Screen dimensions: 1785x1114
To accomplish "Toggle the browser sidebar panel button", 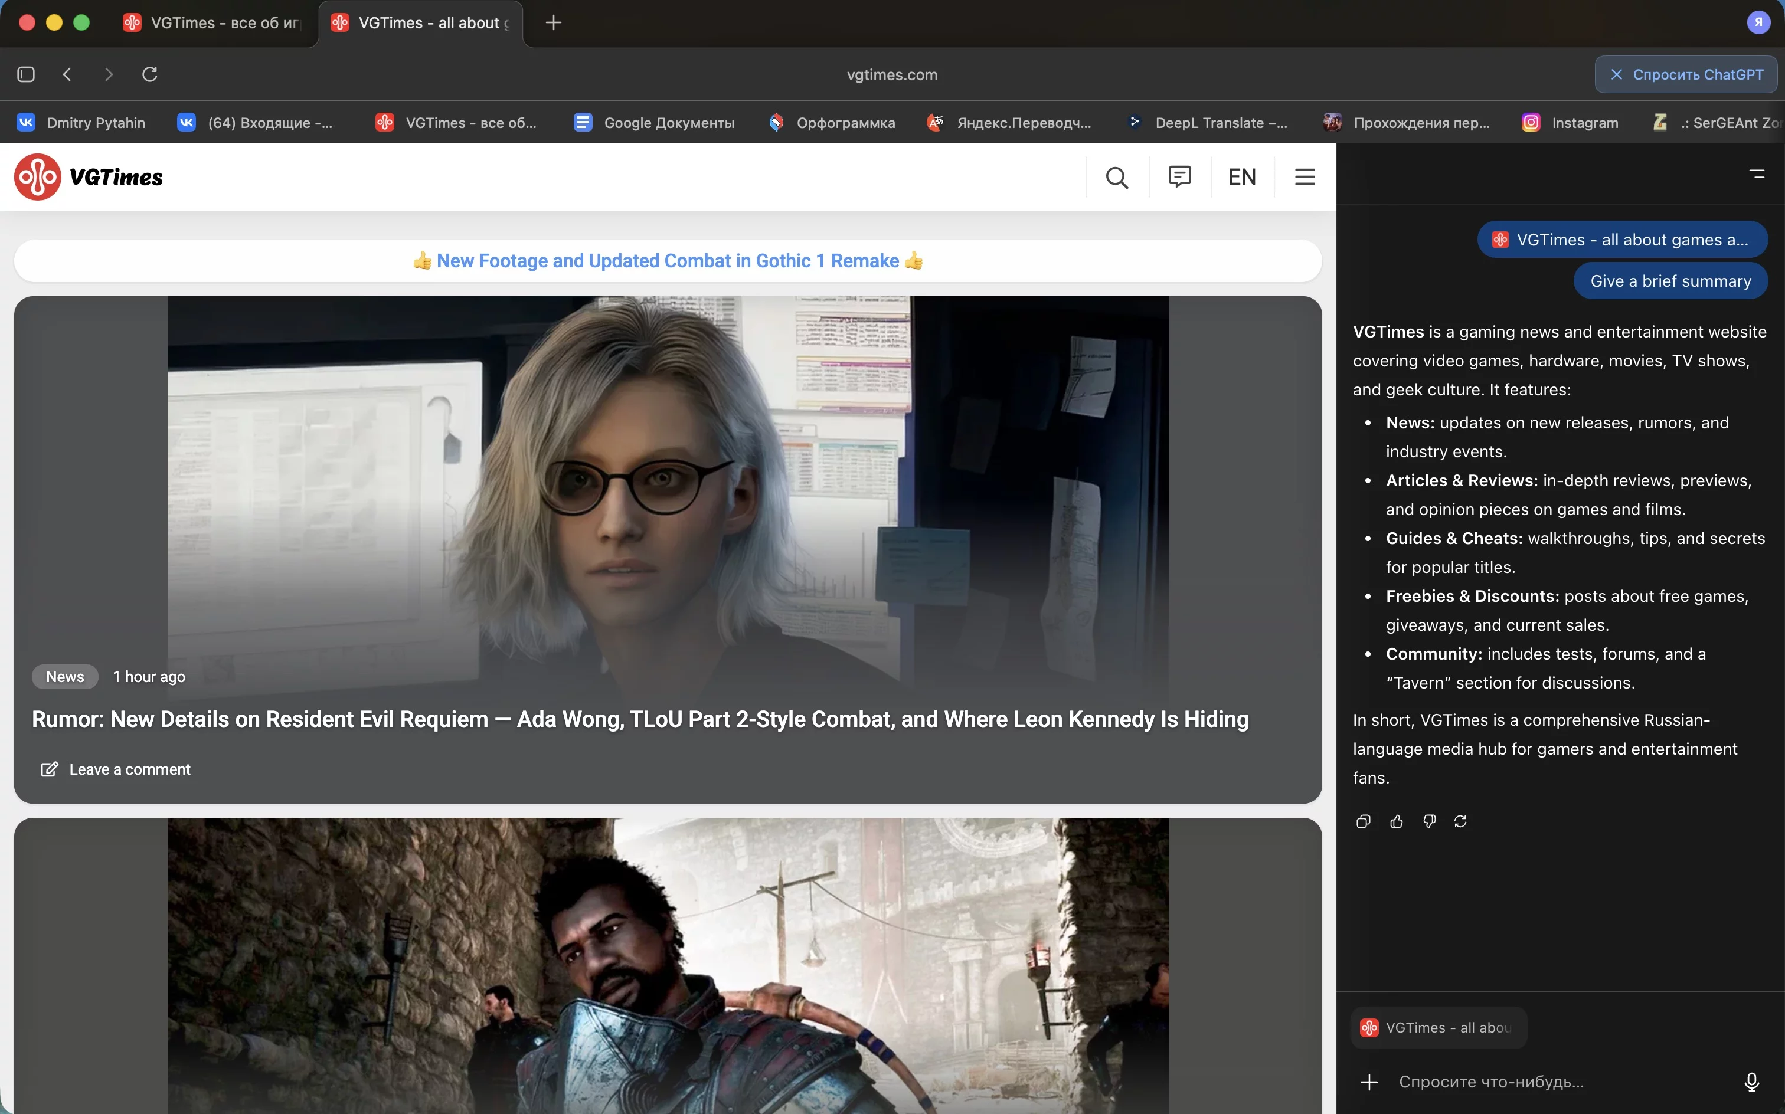I will (x=26, y=74).
